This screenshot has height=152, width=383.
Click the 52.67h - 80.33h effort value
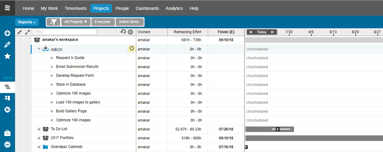pyautogui.click(x=188, y=129)
